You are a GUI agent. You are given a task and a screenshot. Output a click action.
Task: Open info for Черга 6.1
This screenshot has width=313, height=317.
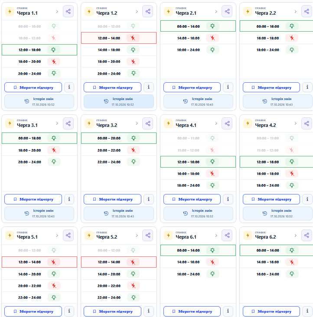tap(228, 311)
